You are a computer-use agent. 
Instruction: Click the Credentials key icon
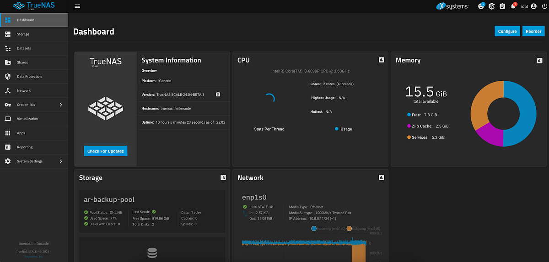[8, 105]
